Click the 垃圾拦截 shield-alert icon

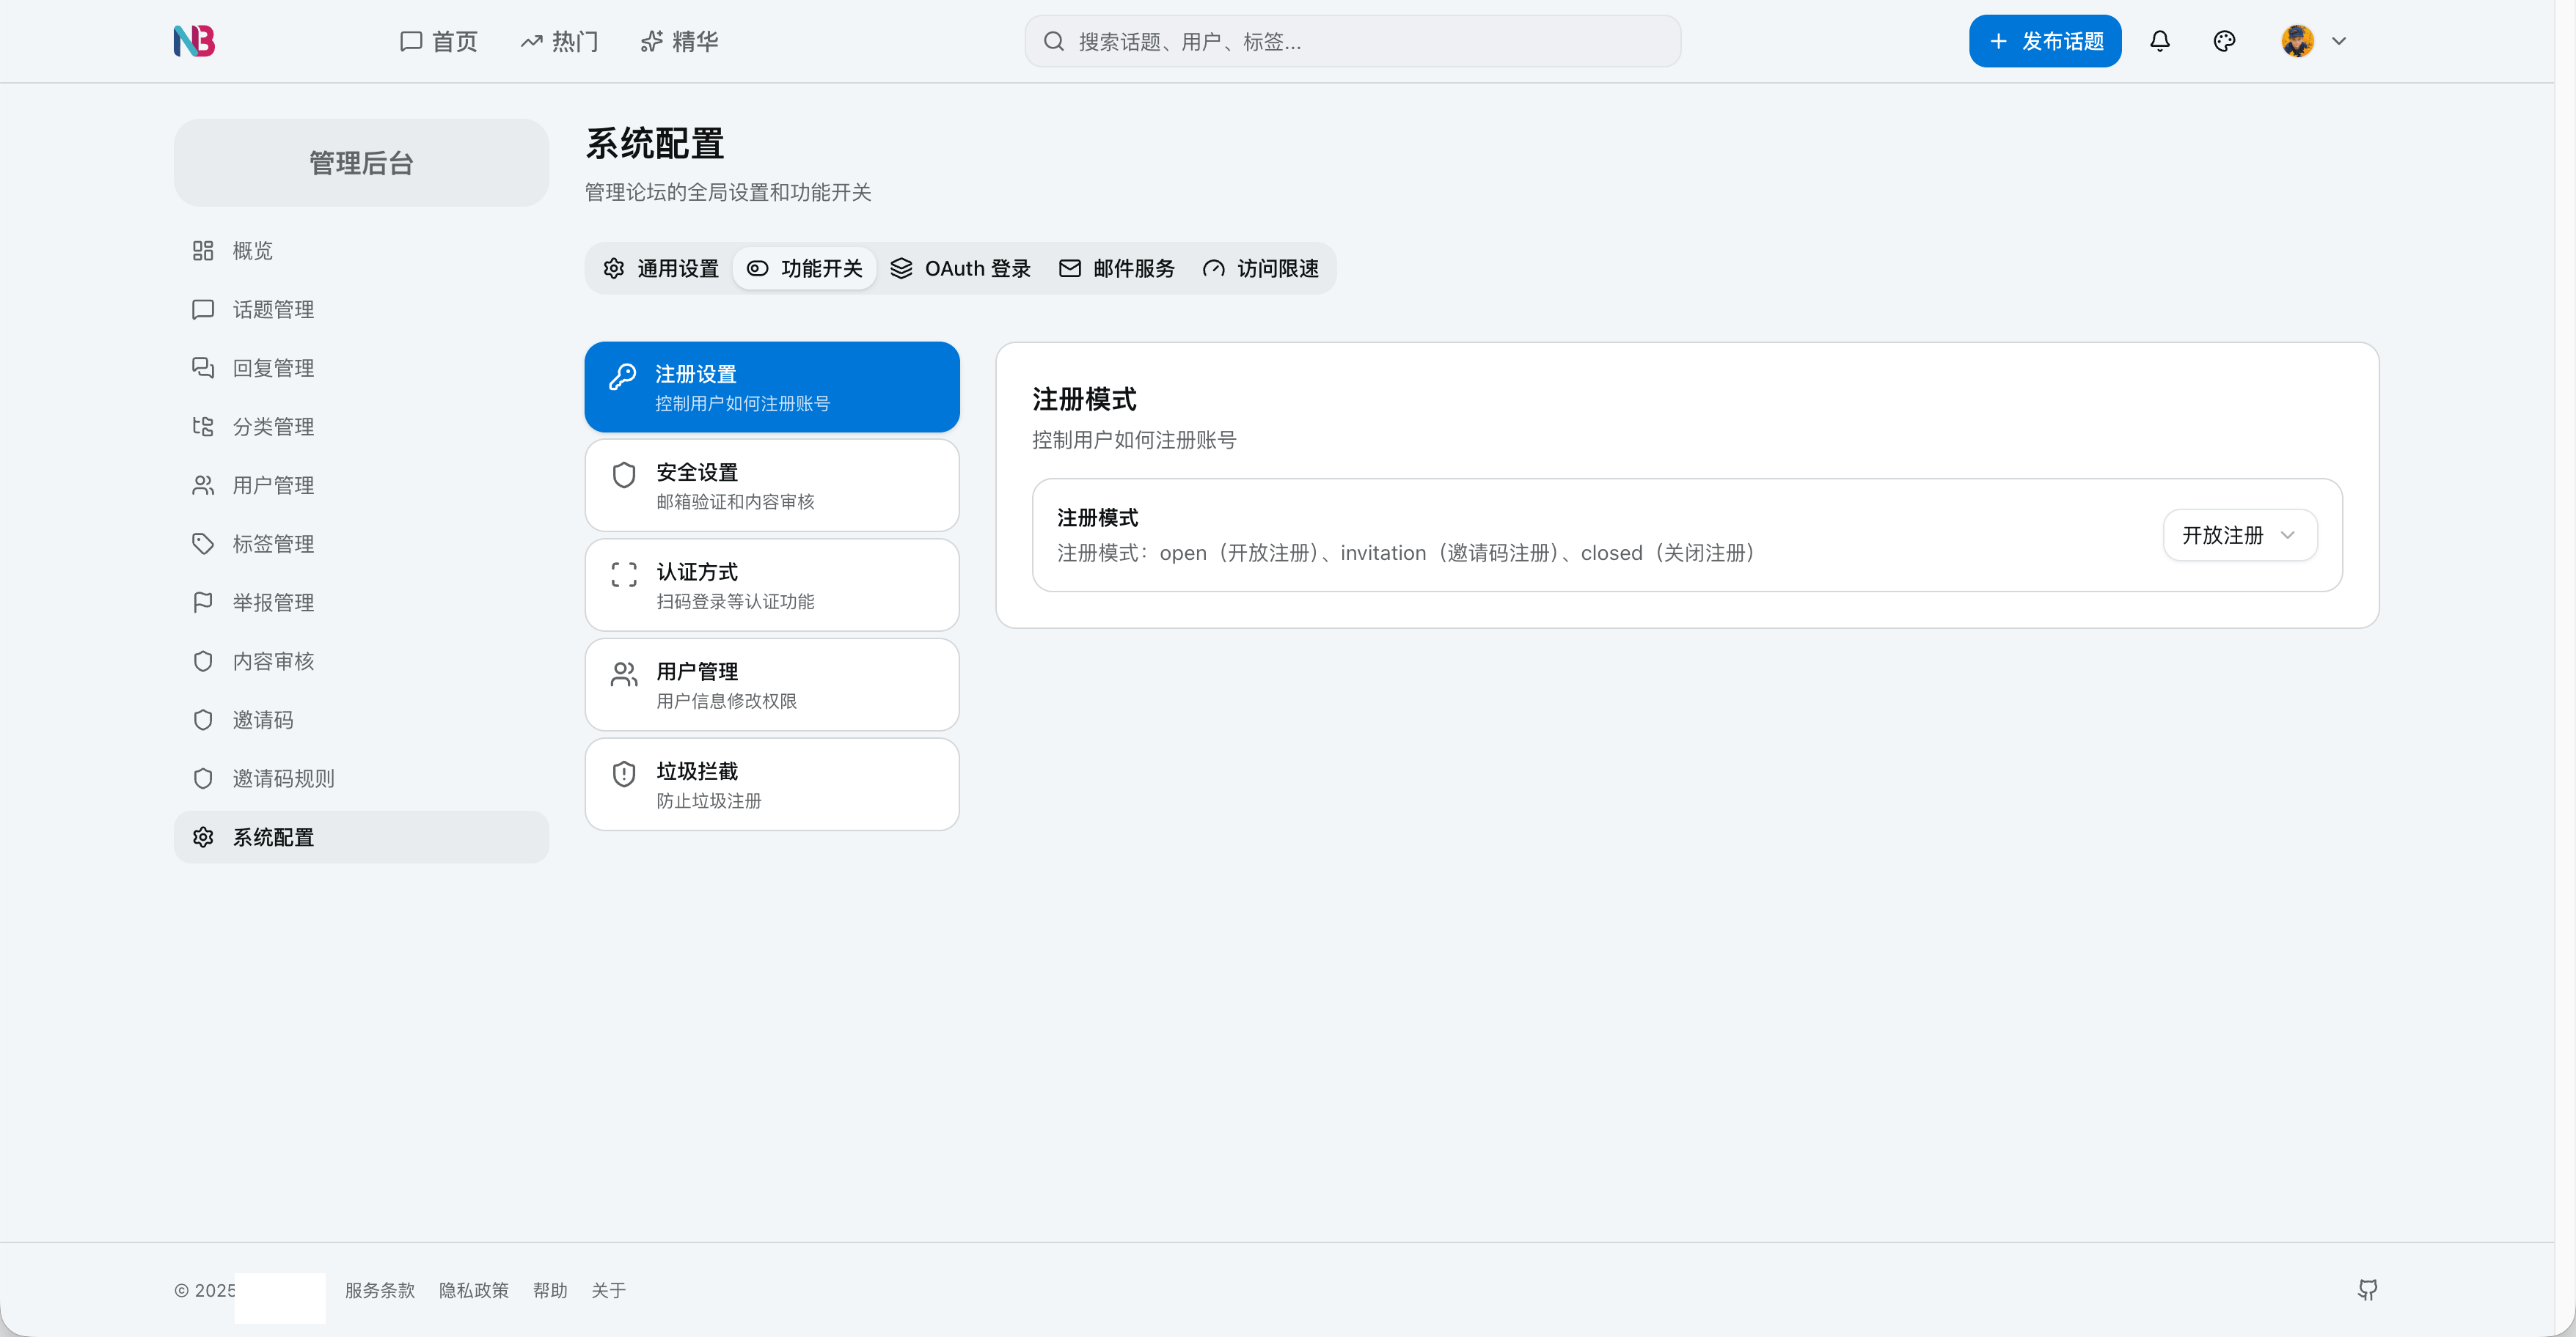(x=624, y=773)
